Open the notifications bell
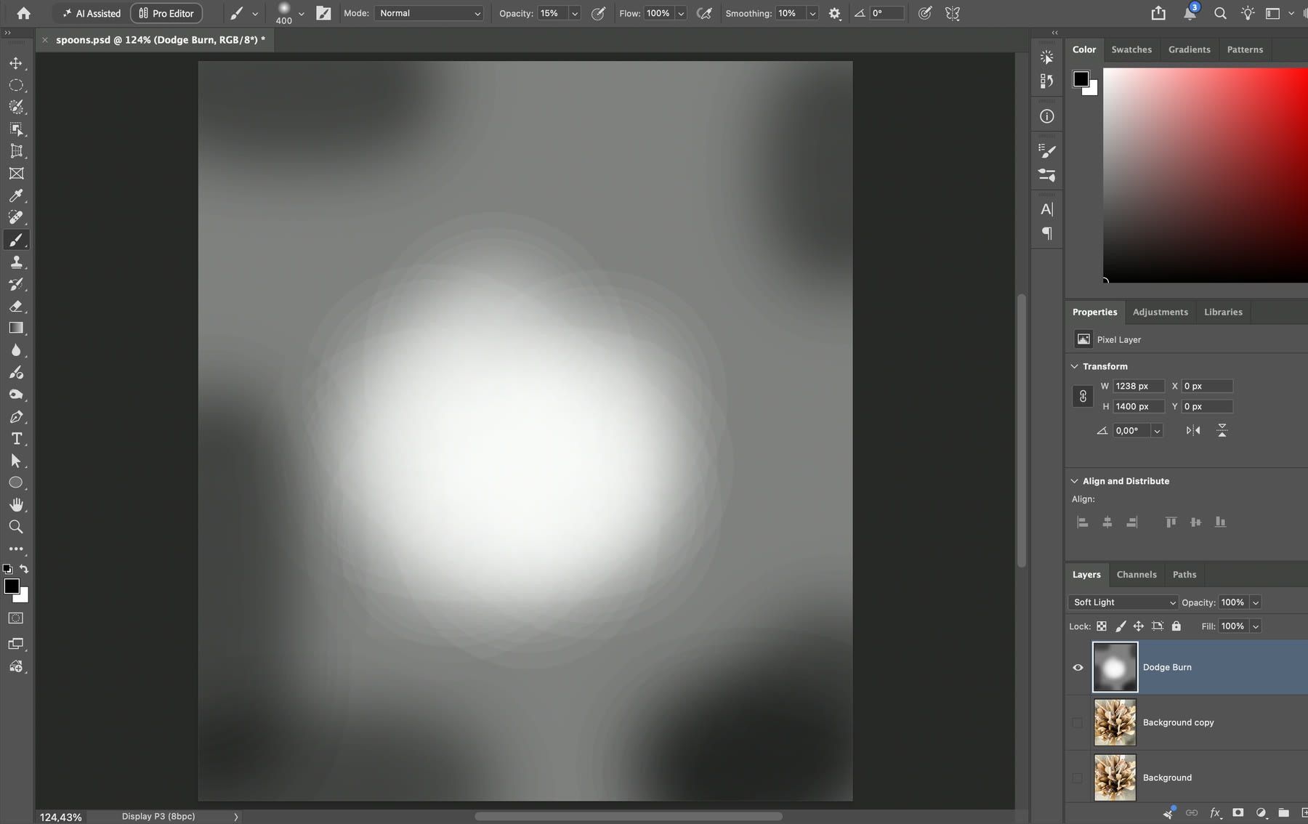 (1190, 13)
